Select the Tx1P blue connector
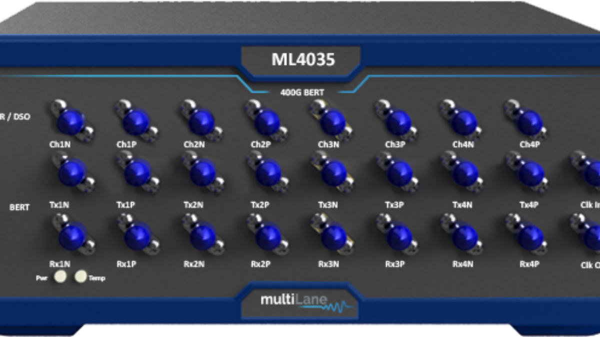This screenshot has height=337, width=600. point(137,173)
